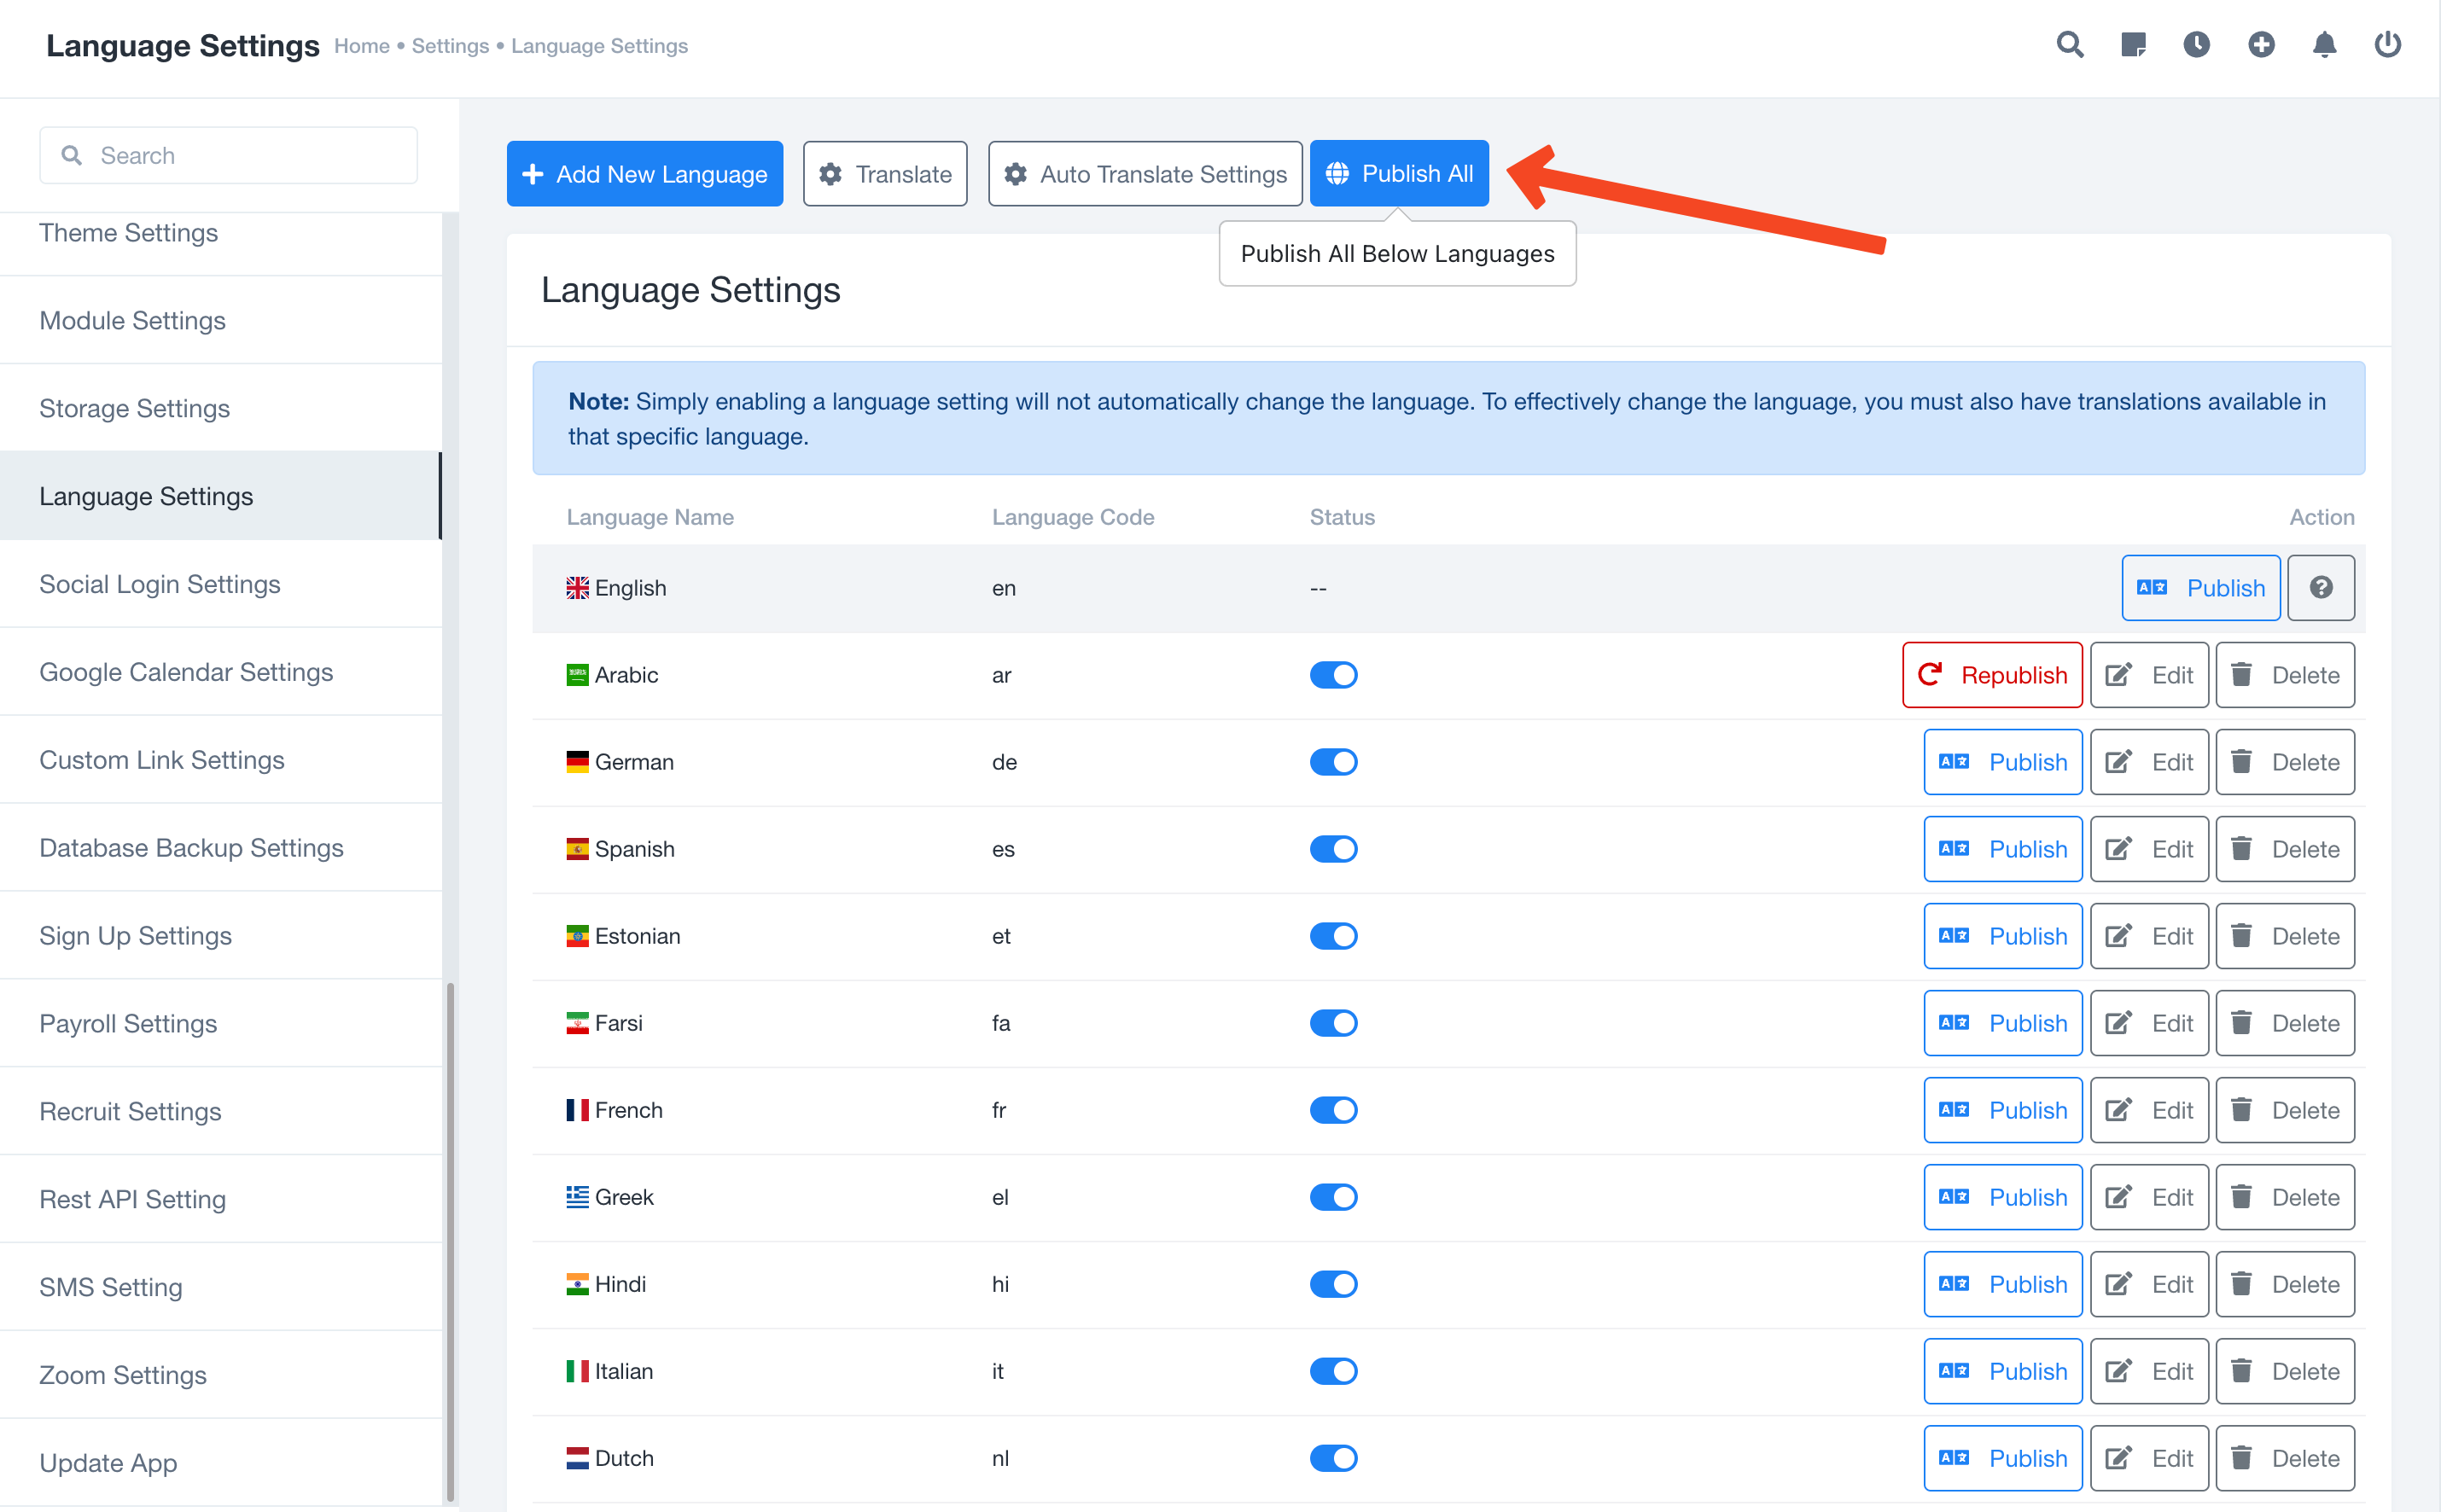Click Republish for Arabic language

[x=1991, y=675]
